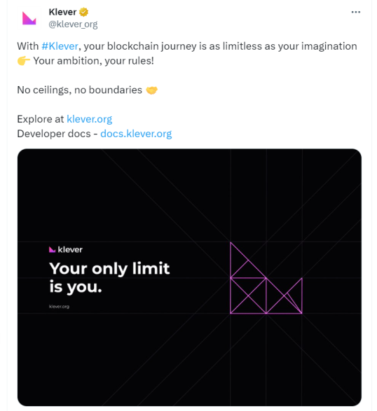This screenshot has width=377, height=411.
Task: Open Klever profile avatar
Action: (x=29, y=18)
